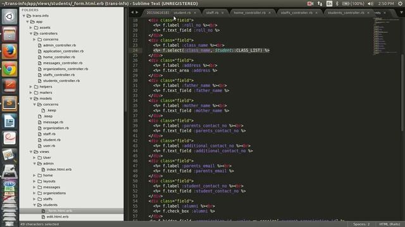Open the Files manager in the launcher
405x227 pixels.
click(x=9, y=34)
